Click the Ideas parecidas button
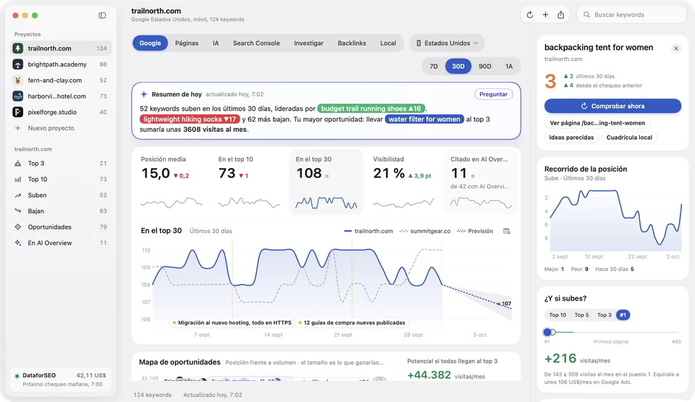The image size is (695, 402). [x=571, y=138]
